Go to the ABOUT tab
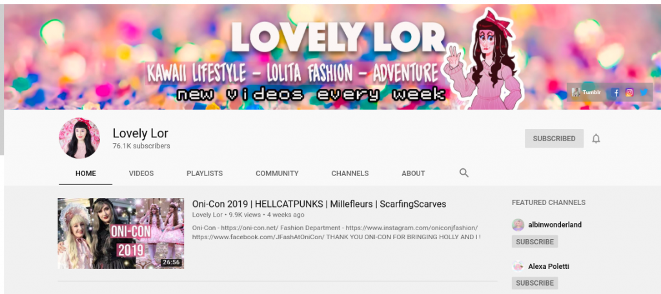This screenshot has width=661, height=294. click(x=413, y=173)
